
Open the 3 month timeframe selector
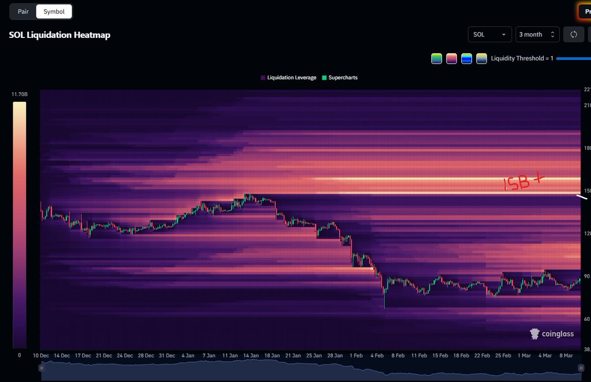pyautogui.click(x=537, y=34)
